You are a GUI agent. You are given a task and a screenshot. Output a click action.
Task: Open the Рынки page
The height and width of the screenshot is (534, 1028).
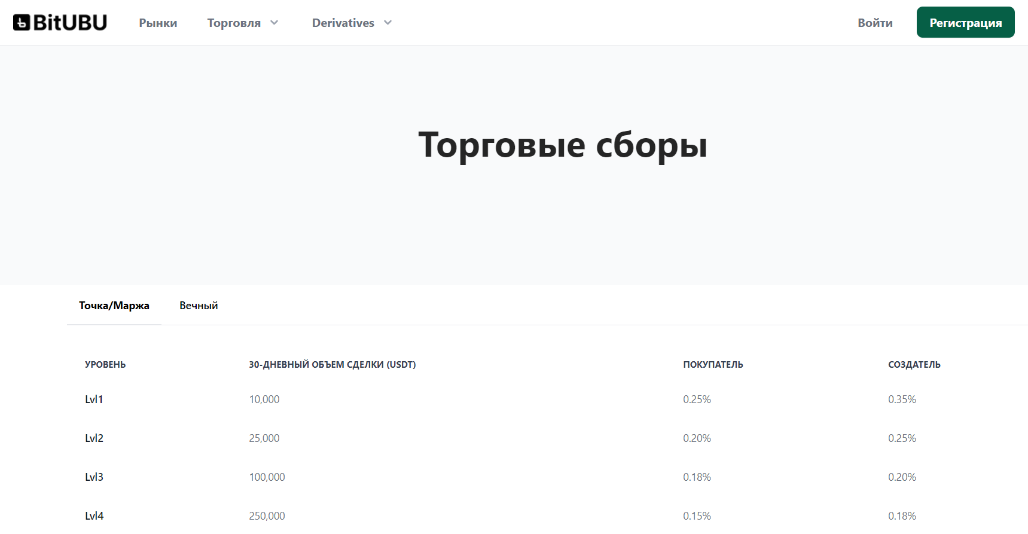click(x=158, y=23)
